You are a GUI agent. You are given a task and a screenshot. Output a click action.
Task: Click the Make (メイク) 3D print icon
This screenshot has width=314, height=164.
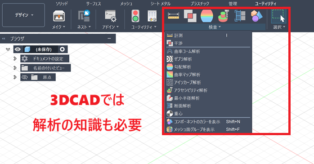[x=59, y=16]
